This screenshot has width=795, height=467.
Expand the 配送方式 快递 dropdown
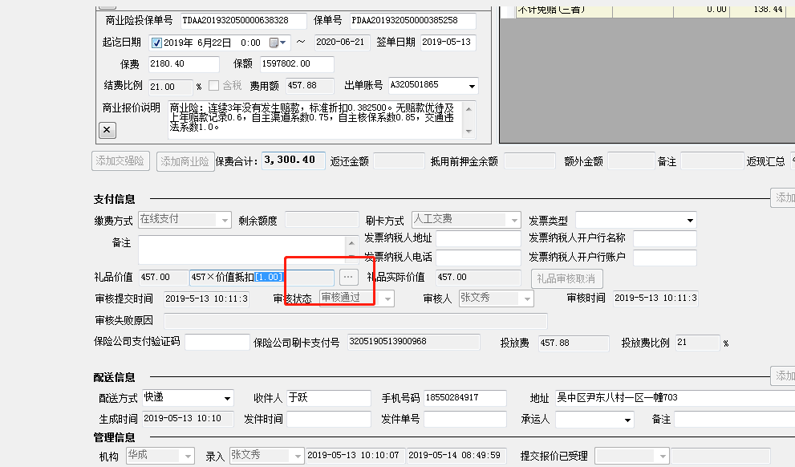click(x=227, y=399)
